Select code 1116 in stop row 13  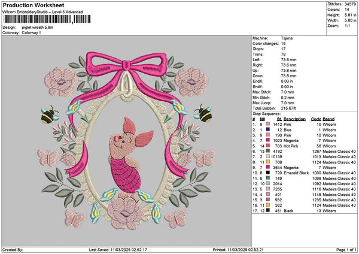pos(317,189)
